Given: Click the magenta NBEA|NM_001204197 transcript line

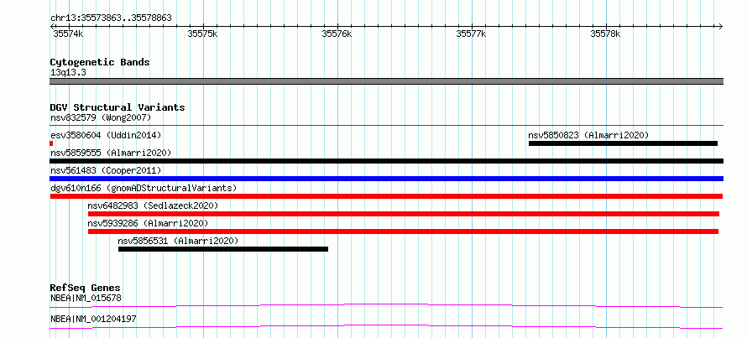Looking at the screenshot, I should click(386, 326).
